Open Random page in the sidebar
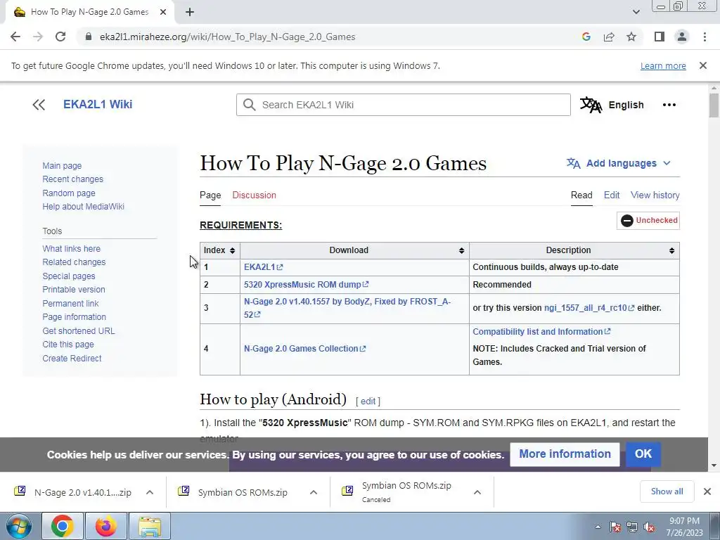720x540 pixels. click(69, 193)
